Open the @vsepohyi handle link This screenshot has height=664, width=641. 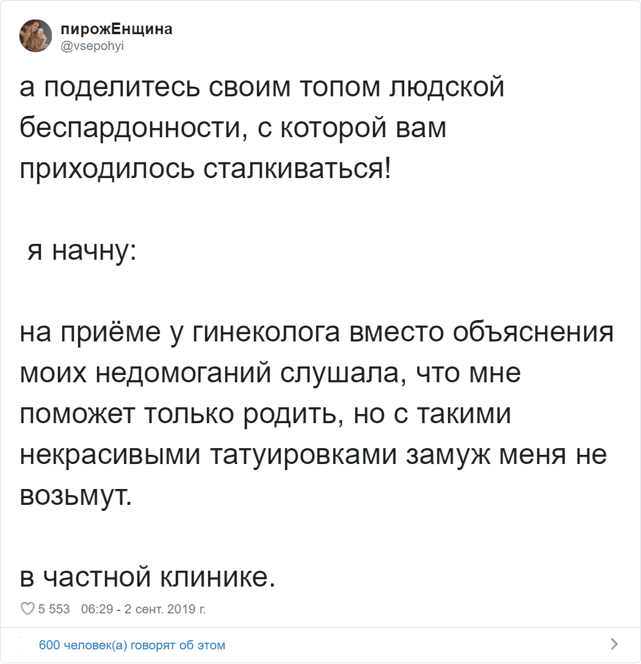coord(92,43)
